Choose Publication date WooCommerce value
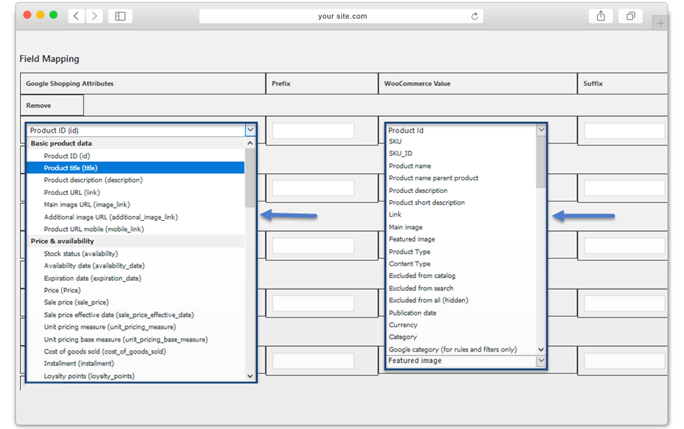This screenshot has height=429, width=684. [x=413, y=313]
